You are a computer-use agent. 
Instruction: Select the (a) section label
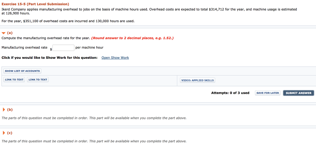[x=10, y=33]
